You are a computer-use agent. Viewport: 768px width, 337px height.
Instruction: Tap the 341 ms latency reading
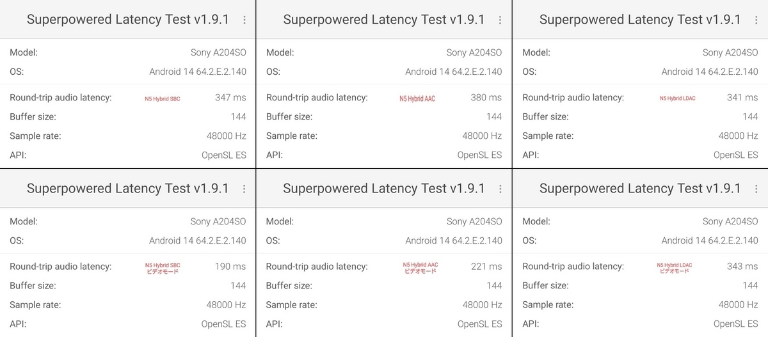coord(742,98)
